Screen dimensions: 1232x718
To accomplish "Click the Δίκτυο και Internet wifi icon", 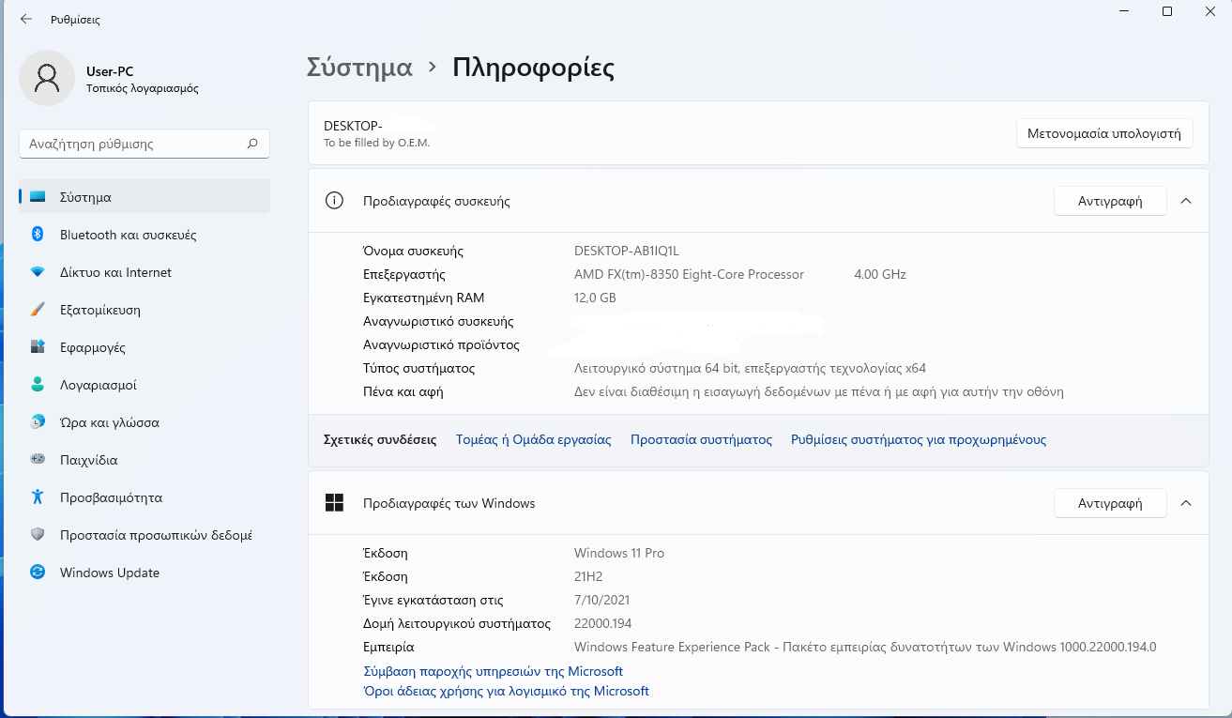I will (x=38, y=272).
